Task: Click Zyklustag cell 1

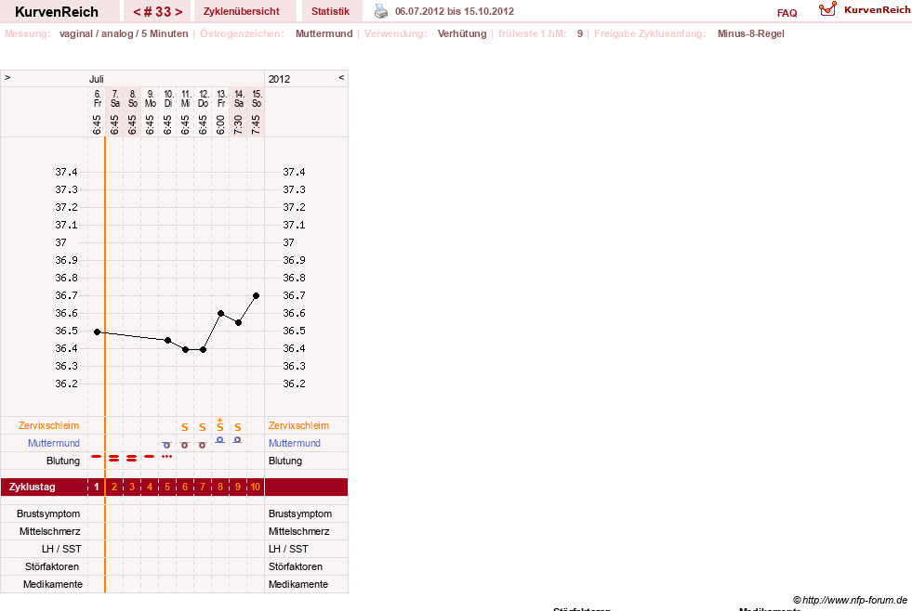Action: pyautogui.click(x=97, y=487)
